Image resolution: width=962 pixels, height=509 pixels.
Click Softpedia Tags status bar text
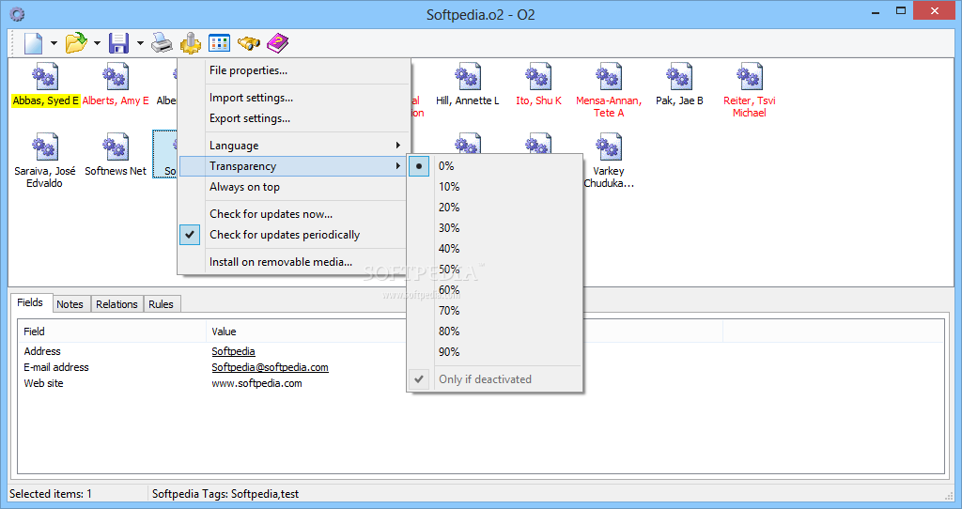[x=225, y=494]
